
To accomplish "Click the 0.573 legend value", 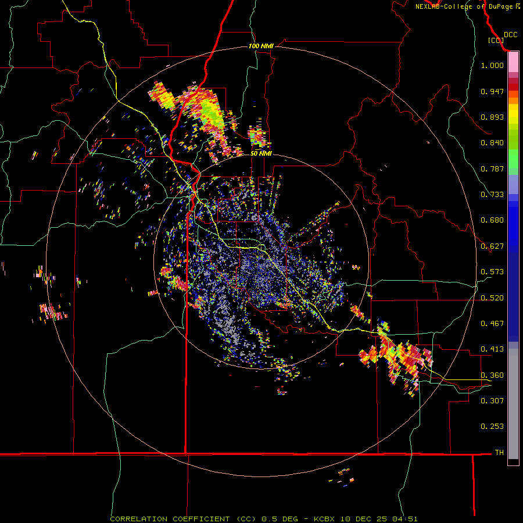I will pyautogui.click(x=492, y=272).
